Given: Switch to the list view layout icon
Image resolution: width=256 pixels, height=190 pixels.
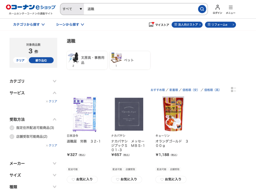Looking at the screenshot, I should [233, 89].
